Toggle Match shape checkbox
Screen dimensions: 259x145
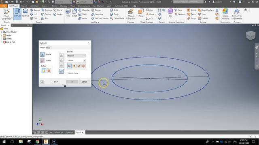(x=67, y=73)
